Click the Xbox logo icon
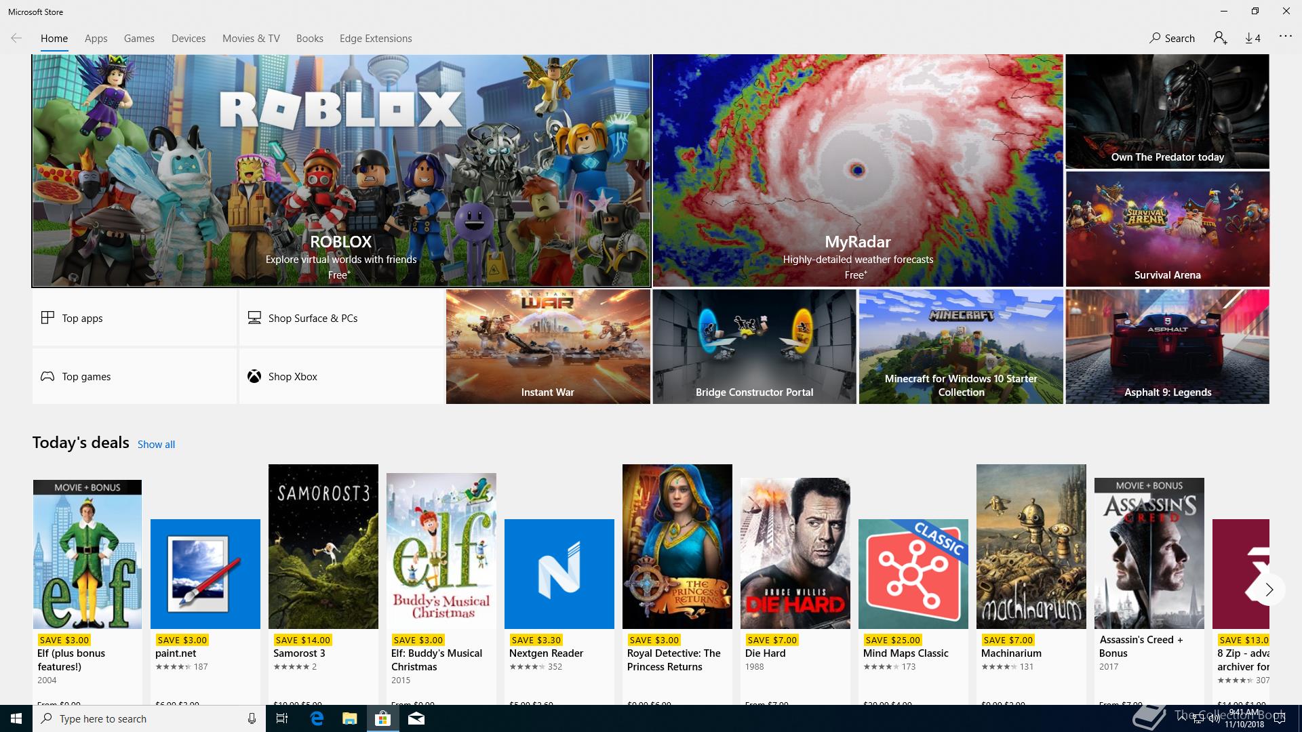The width and height of the screenshot is (1302, 732). tap(254, 376)
